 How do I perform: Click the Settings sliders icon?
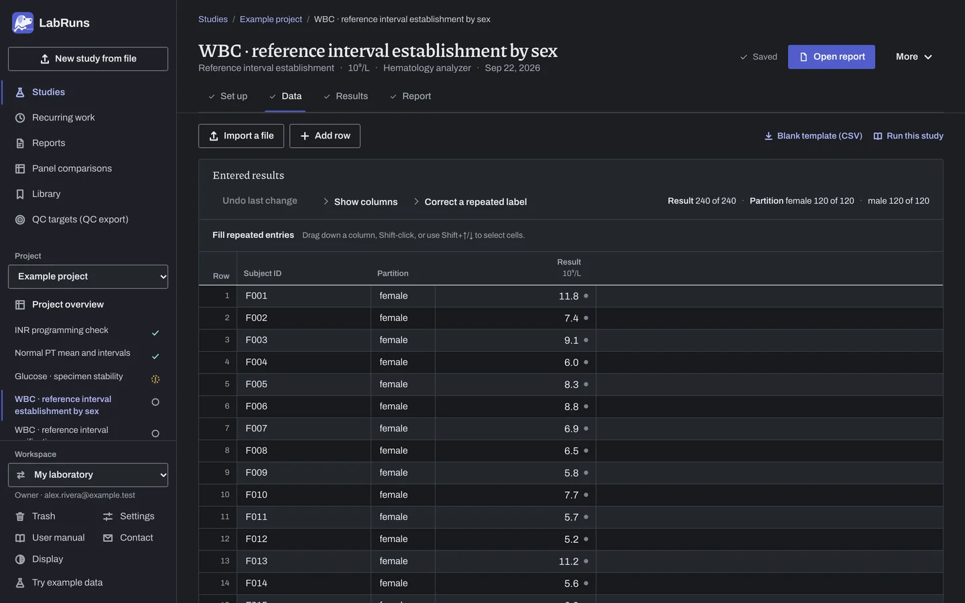click(108, 517)
